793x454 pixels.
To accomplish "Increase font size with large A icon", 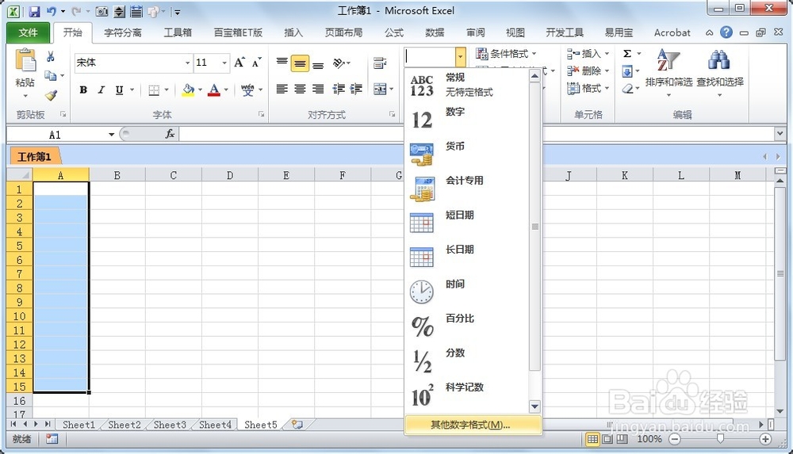I will pyautogui.click(x=239, y=62).
